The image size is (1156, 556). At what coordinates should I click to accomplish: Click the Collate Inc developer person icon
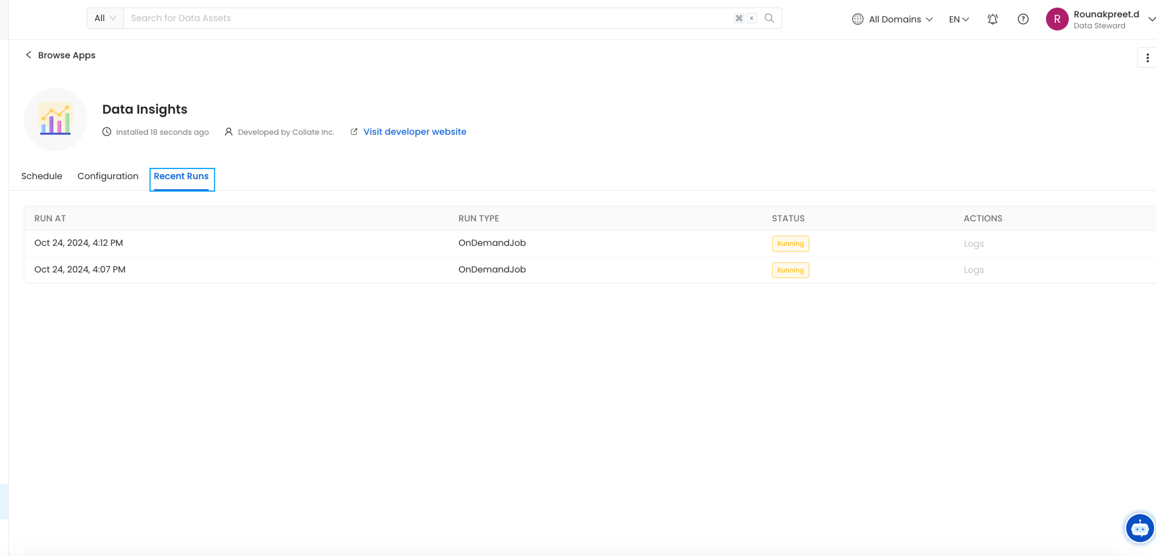point(228,132)
